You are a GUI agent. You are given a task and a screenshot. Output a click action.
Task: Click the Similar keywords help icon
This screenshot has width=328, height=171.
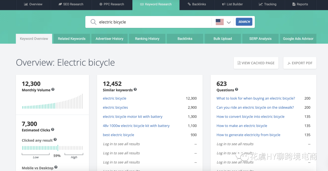coord(135,90)
